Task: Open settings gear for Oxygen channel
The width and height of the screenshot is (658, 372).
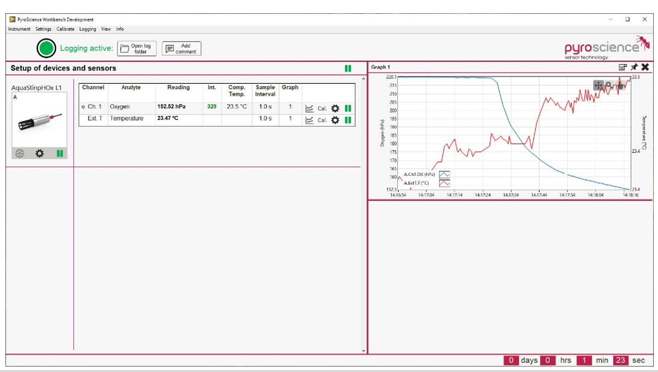Action: click(335, 108)
